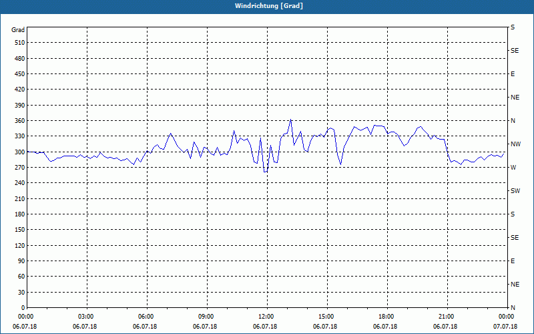
Task: Click the 06.07.18 date under 09:00
Action: tap(205, 327)
